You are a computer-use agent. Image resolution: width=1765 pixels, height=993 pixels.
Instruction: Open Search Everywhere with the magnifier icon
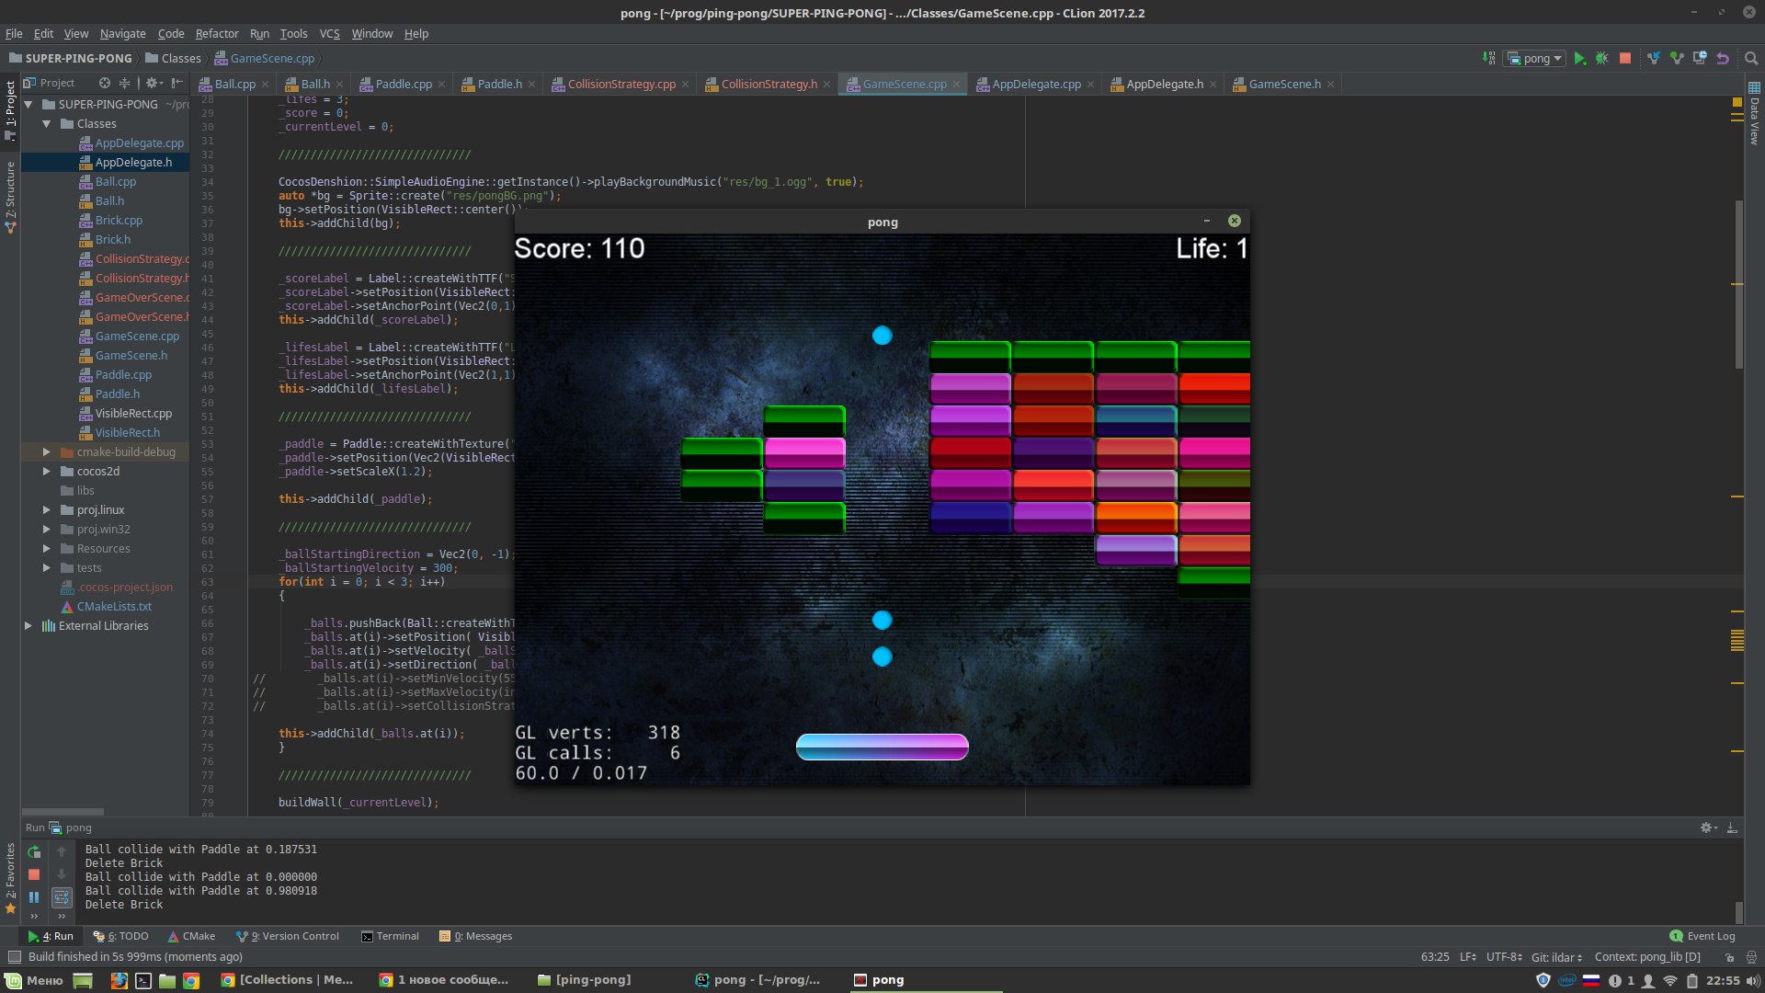[x=1751, y=58]
